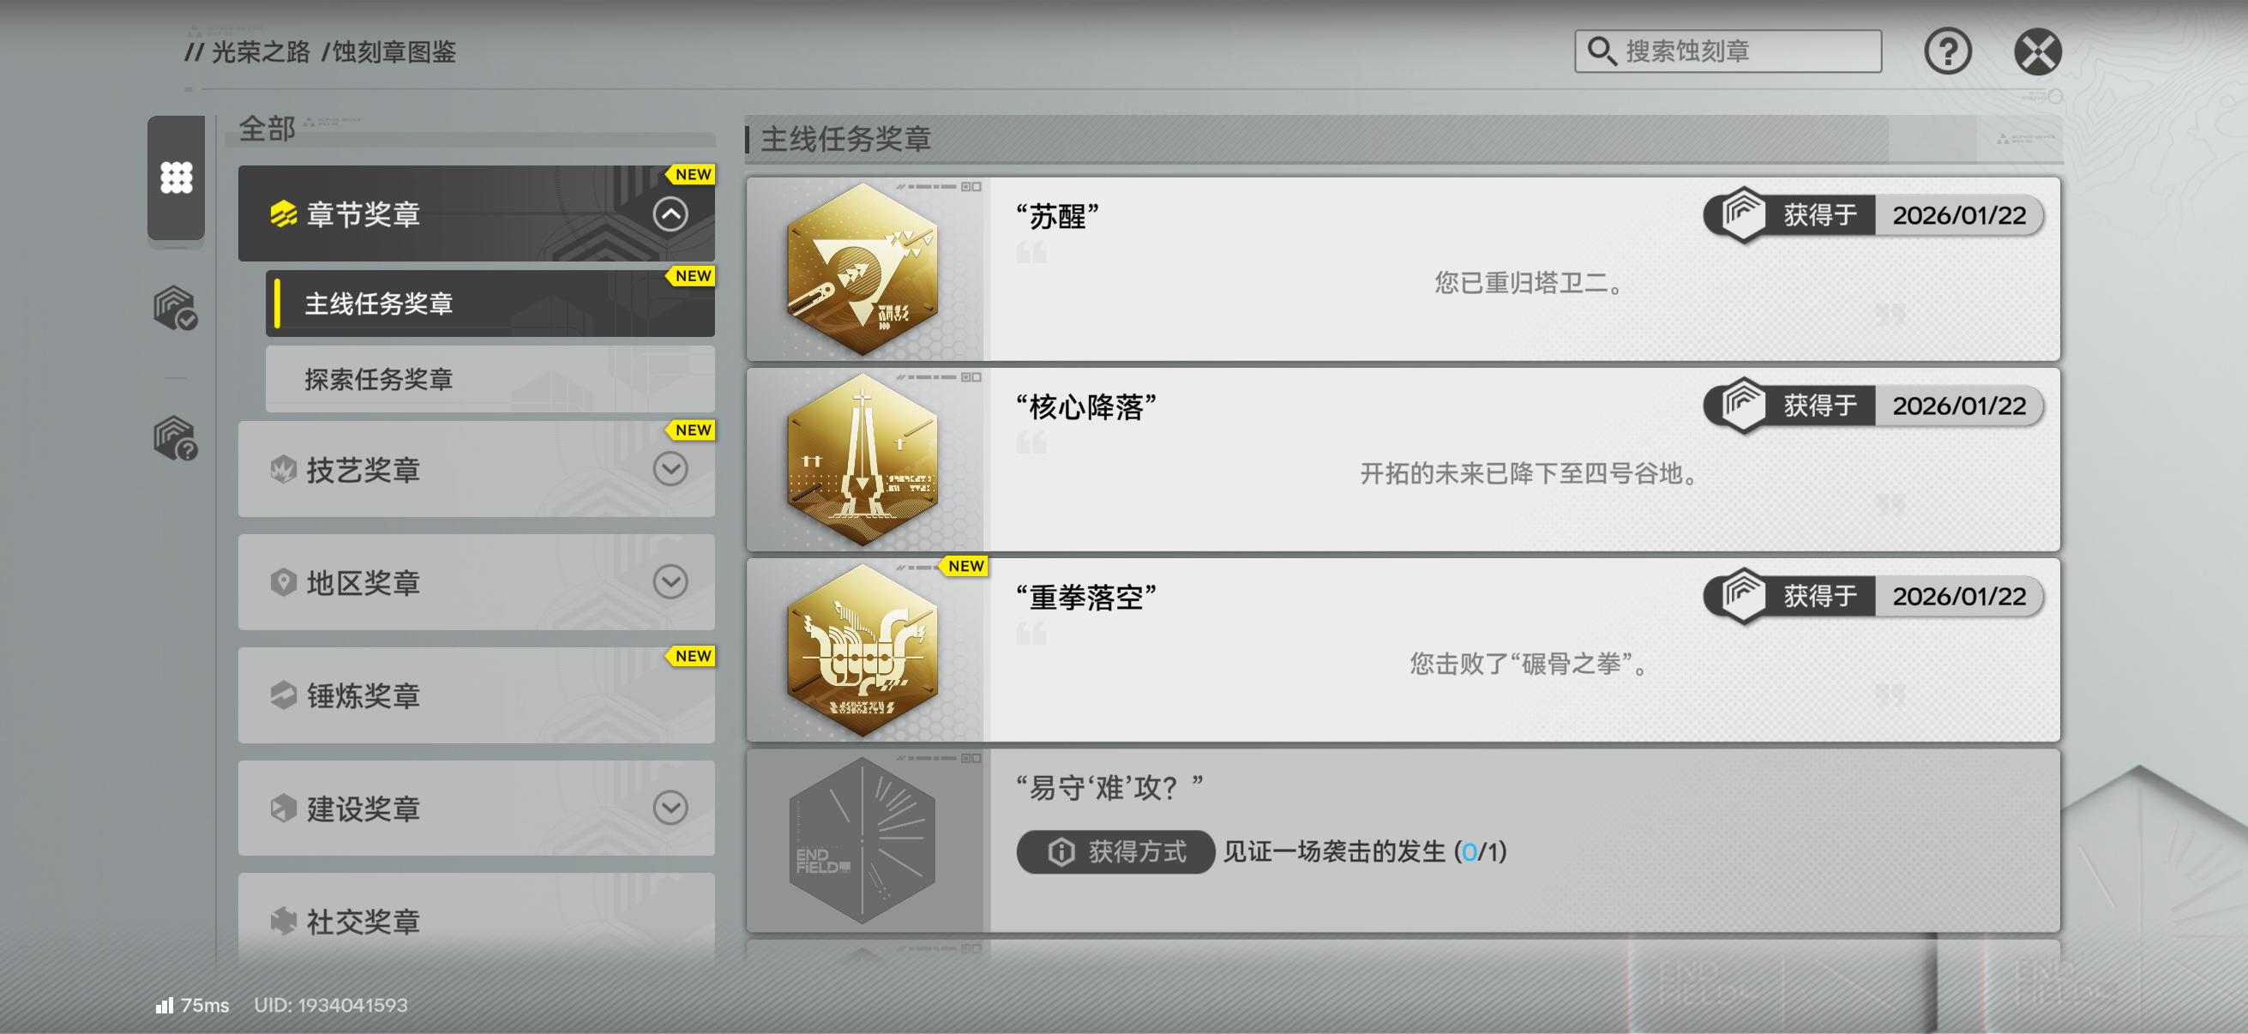Click the locked “易守‘难’攻？” medal icon

[863, 840]
